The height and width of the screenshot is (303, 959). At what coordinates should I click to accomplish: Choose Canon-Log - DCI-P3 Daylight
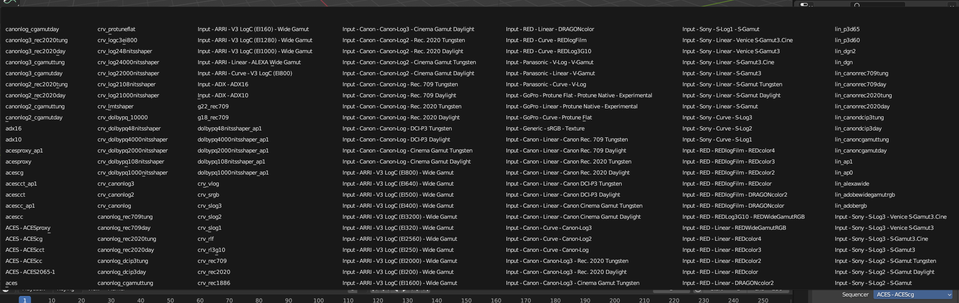point(396,139)
